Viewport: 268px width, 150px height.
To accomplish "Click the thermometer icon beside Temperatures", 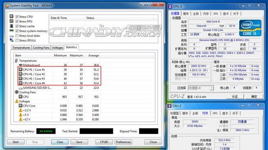I will click(x=17, y=60).
